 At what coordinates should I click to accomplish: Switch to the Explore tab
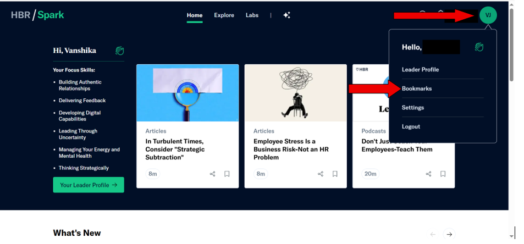[x=224, y=15]
